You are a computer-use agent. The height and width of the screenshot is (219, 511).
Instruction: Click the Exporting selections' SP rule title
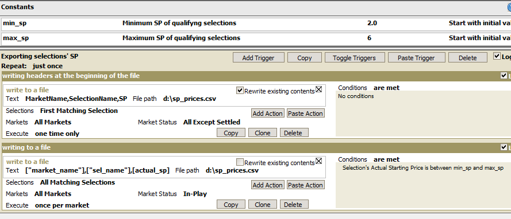coord(40,56)
